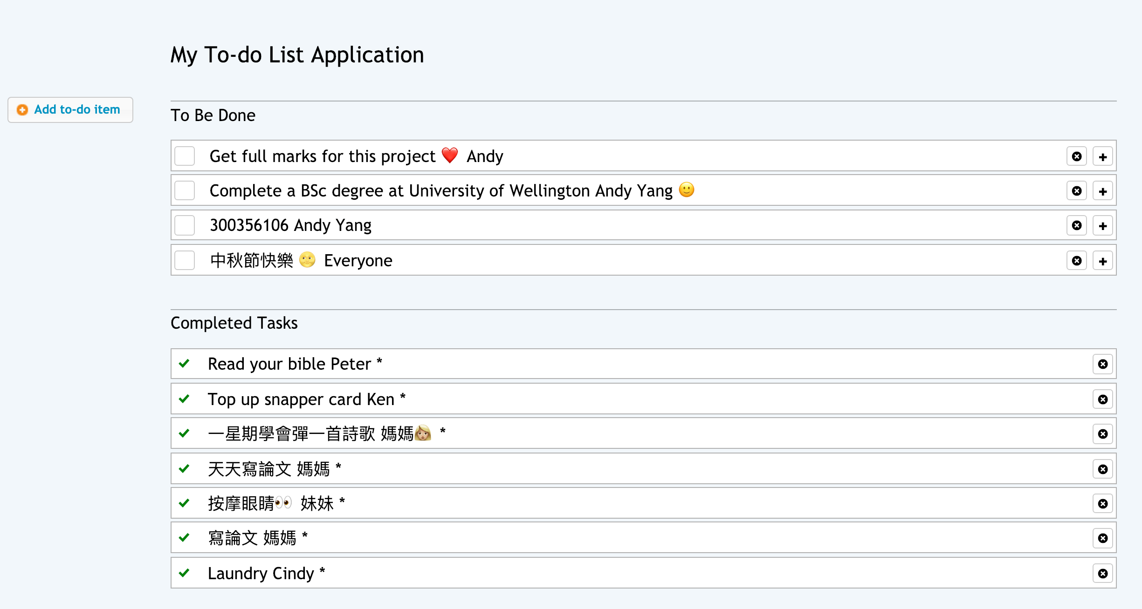Mark '300356106 Andy Yang' task as done
The image size is (1142, 609).
tap(185, 225)
